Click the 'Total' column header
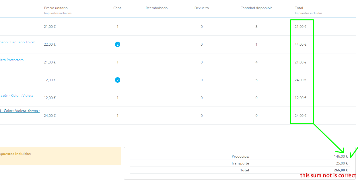 299,8
